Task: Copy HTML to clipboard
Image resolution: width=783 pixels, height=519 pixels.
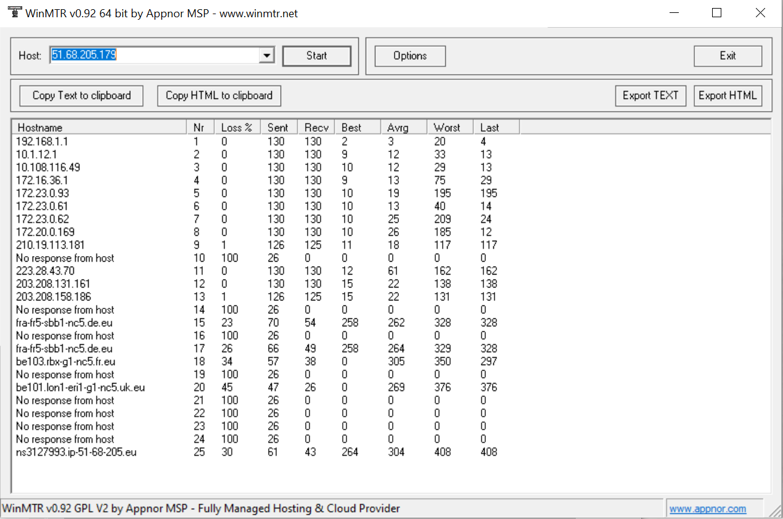Action: (x=219, y=95)
